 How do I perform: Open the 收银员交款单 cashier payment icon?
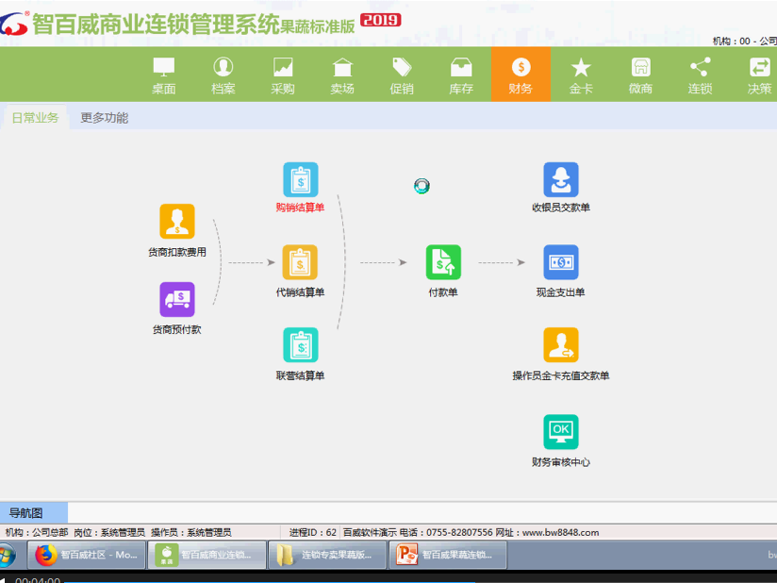pos(560,177)
